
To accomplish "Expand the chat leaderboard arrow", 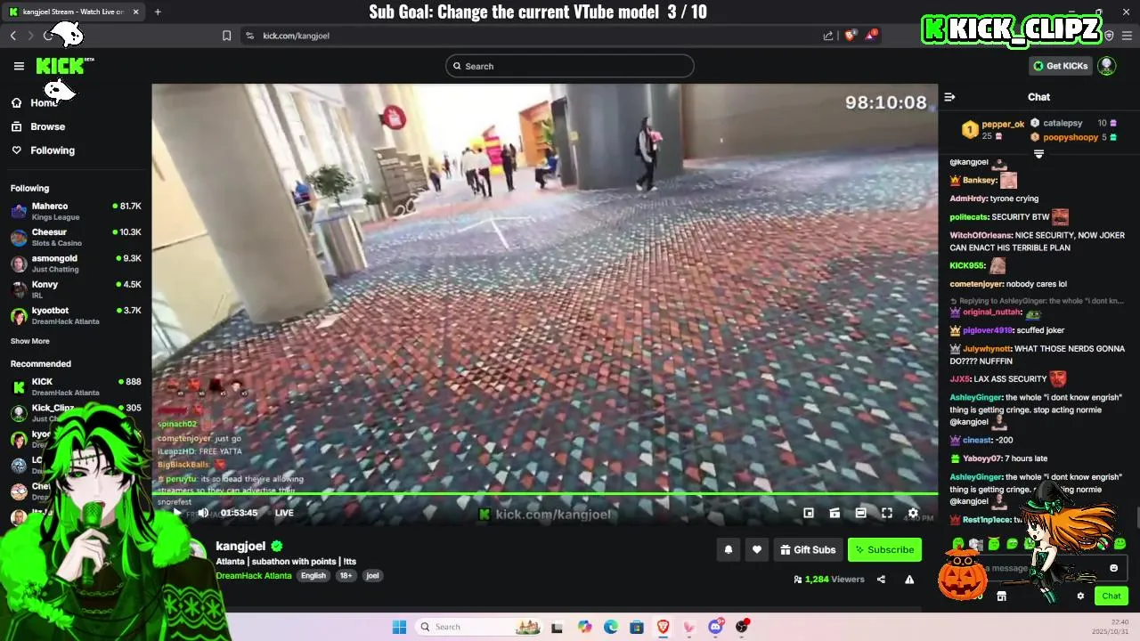I will (x=1038, y=154).
